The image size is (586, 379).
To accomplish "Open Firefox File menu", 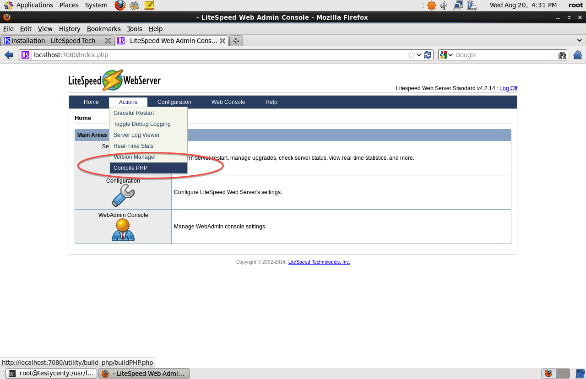I will pyautogui.click(x=8, y=29).
